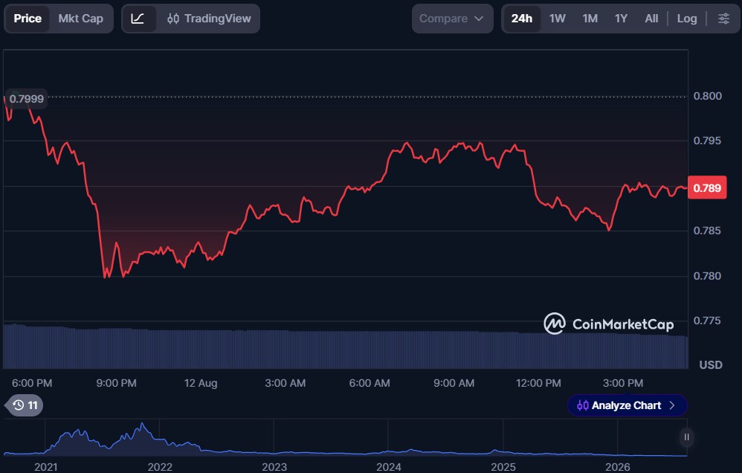Switch to the Price tab
This screenshot has width=742, height=473.
click(28, 19)
